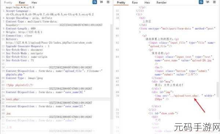This screenshot has width=220, height=134.
Task: Open hamburger menu in request panel
Action: point(108,2)
